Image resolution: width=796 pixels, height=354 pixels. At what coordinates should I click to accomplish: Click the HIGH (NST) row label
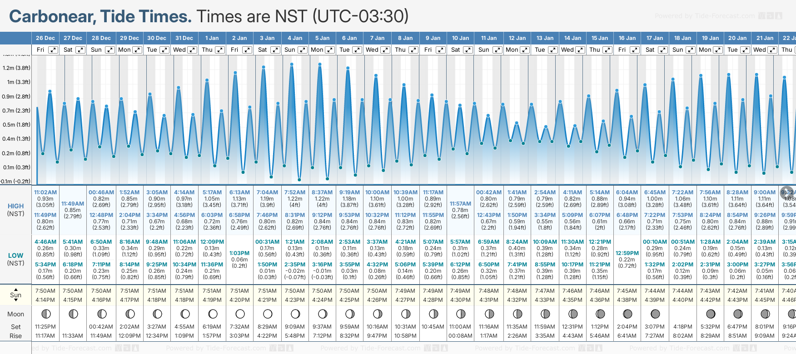click(x=16, y=210)
